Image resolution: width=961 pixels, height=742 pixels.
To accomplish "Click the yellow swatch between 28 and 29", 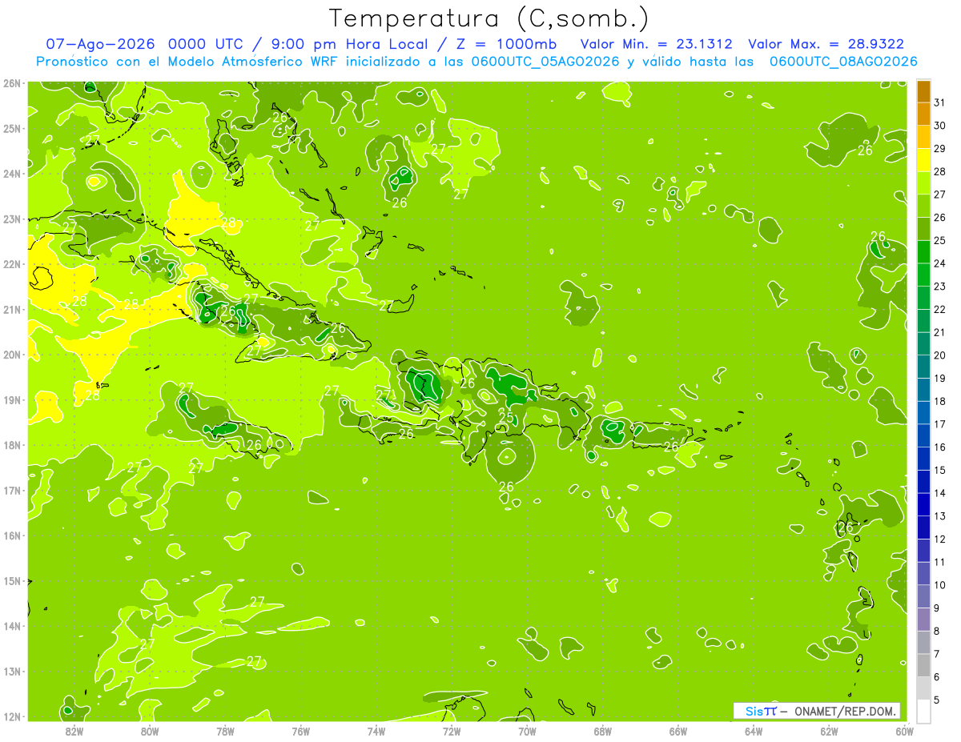I will tap(923, 160).
